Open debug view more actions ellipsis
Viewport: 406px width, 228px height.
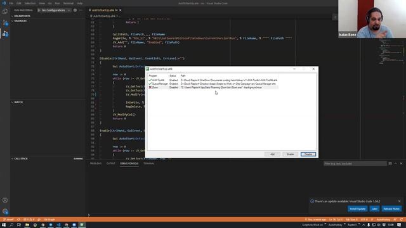tap(81, 10)
